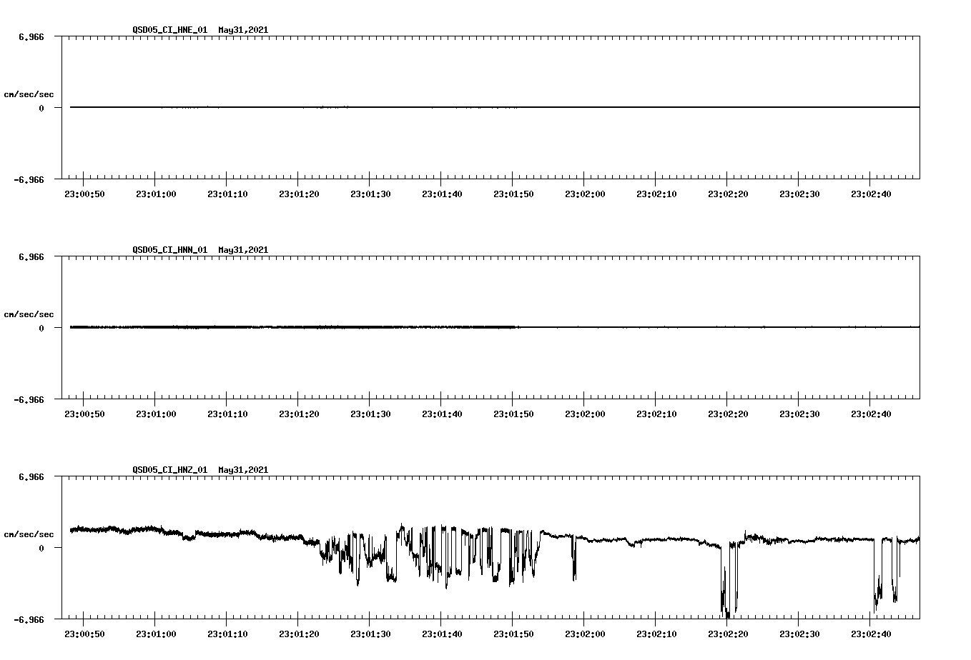Click 23:02:10 time label under HNZ chart

coord(656,634)
